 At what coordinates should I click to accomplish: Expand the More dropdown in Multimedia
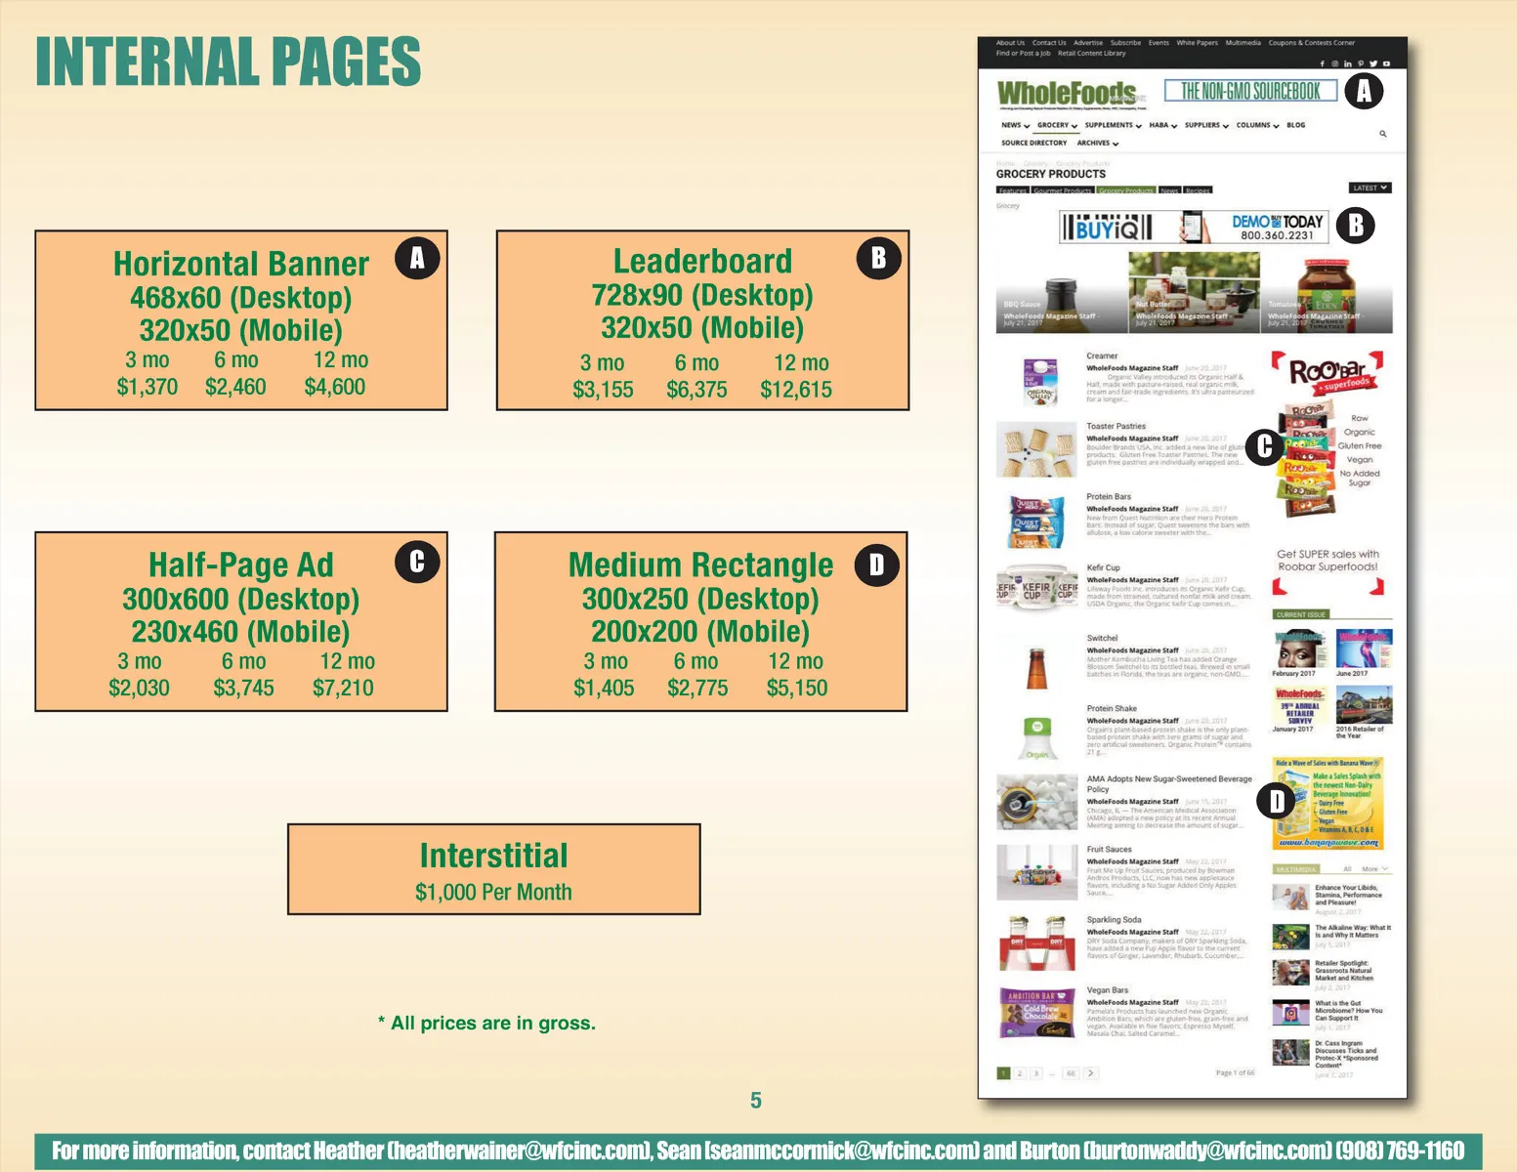(1374, 868)
